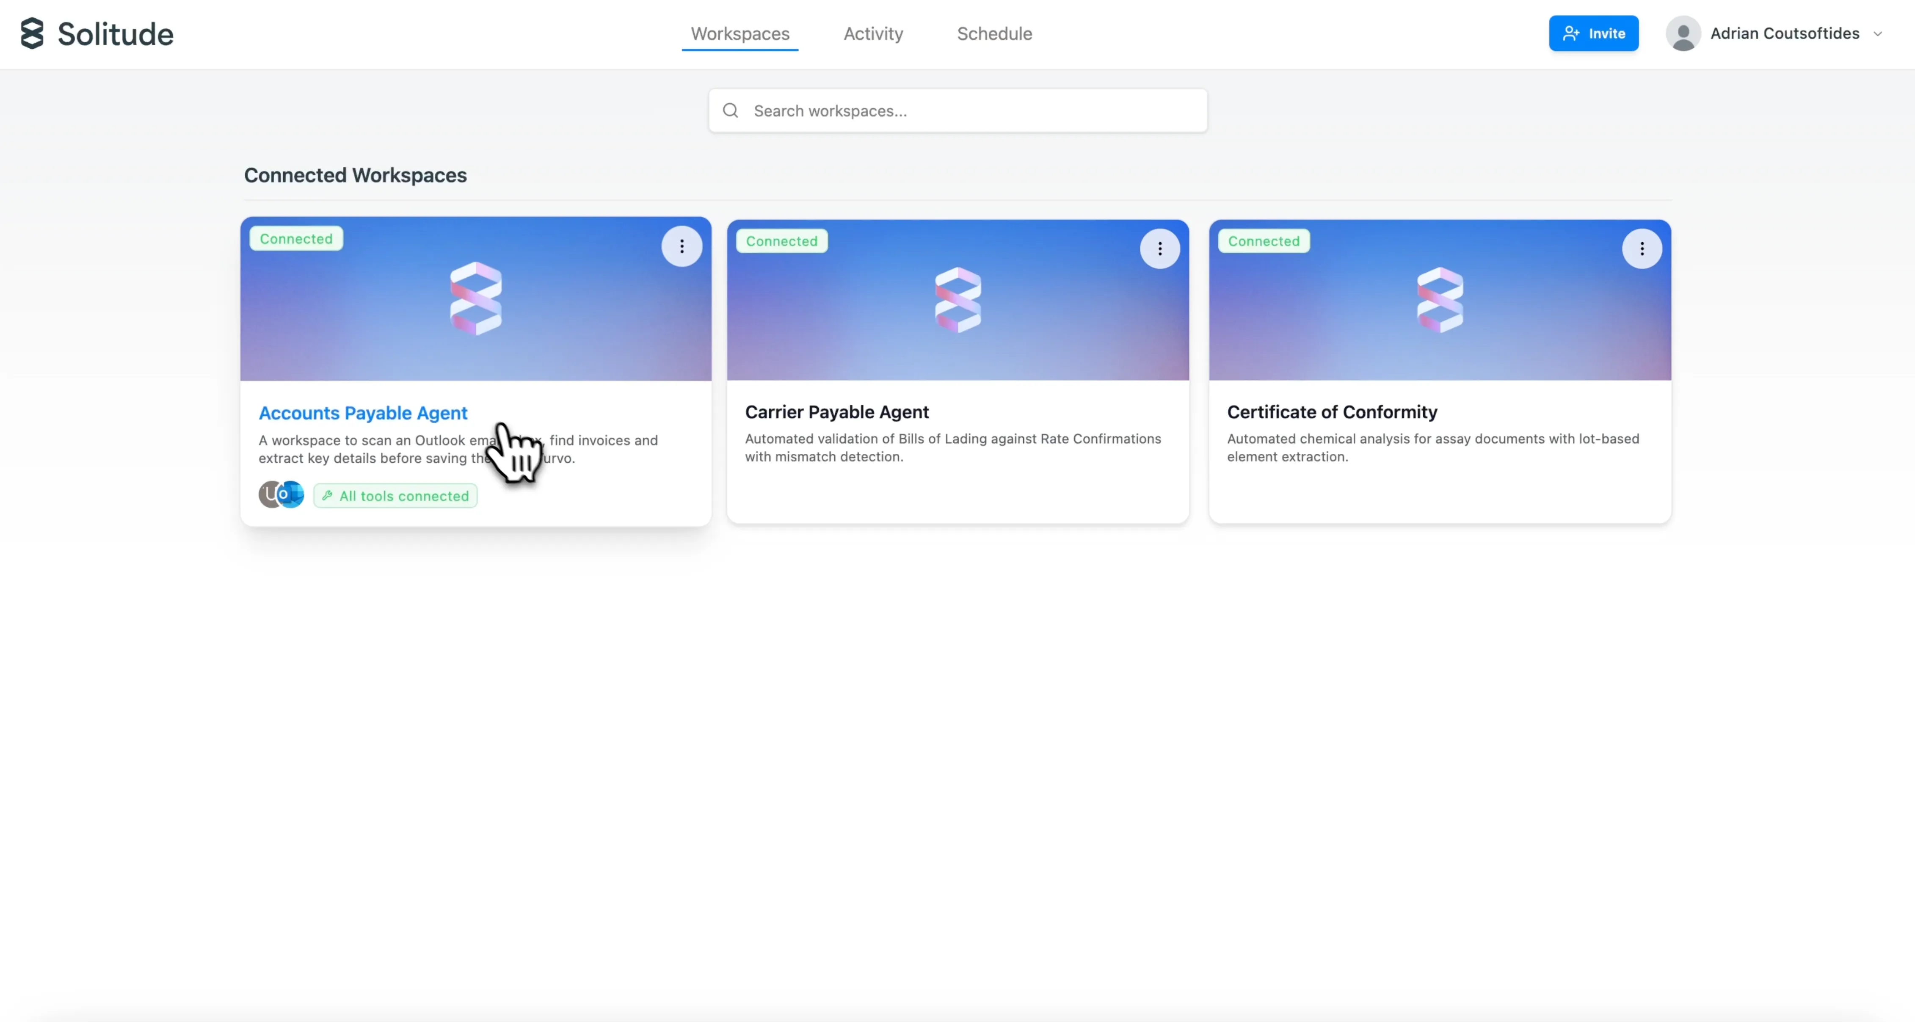Click the All tools connected badge
The image size is (1915, 1022).
point(395,496)
